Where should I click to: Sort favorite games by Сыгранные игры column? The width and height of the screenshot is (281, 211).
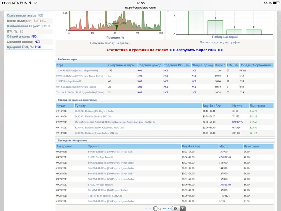(121, 64)
